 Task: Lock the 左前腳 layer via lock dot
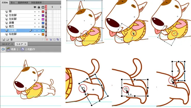39,19
